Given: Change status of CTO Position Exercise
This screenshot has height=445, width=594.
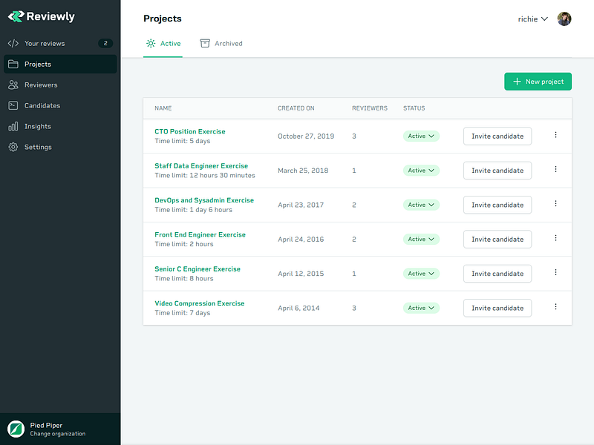Looking at the screenshot, I should coord(421,136).
